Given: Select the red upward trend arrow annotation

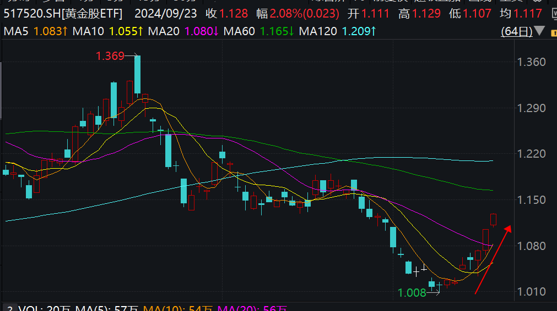Looking at the screenshot, I should (493, 259).
